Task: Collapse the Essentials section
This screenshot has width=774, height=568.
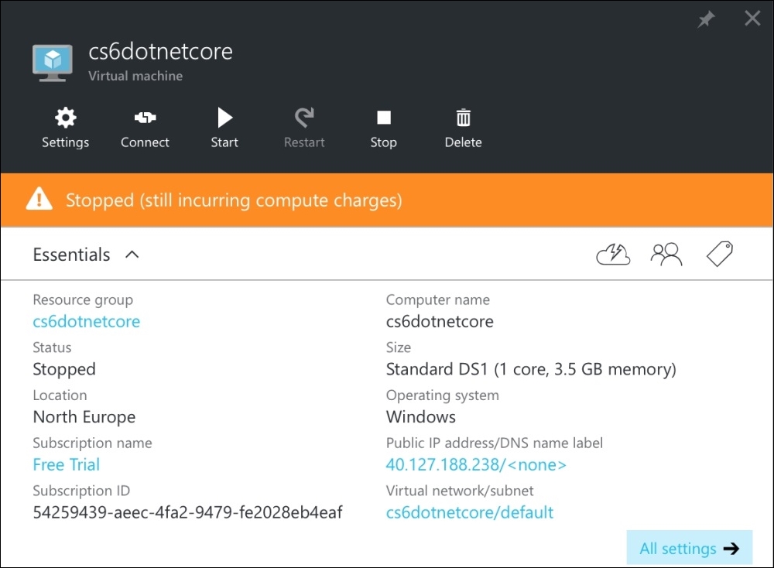Action: tap(132, 255)
